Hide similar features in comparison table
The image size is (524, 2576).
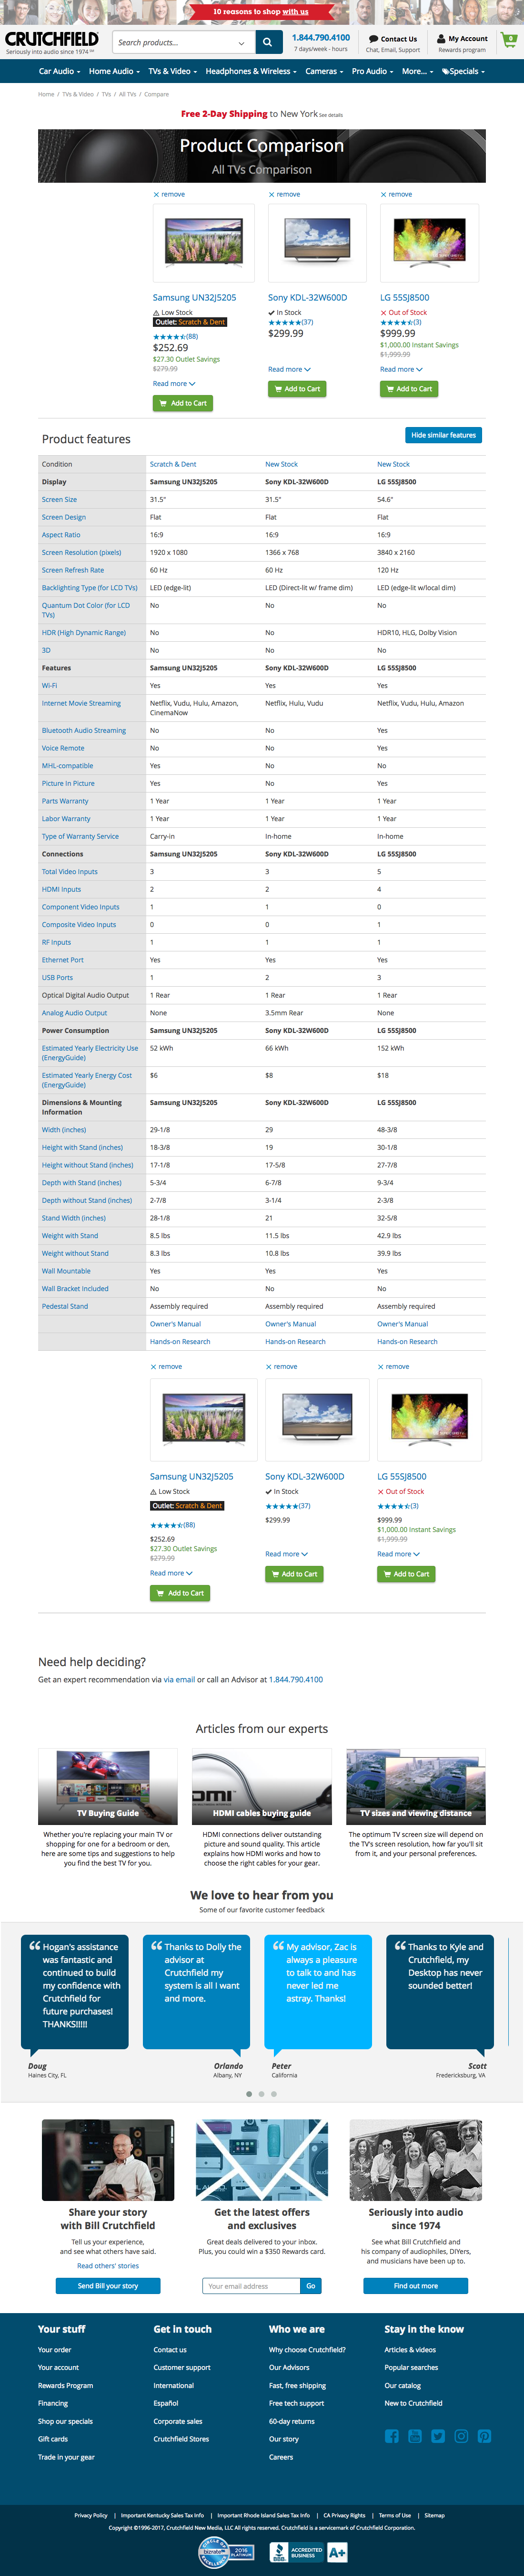click(x=443, y=435)
